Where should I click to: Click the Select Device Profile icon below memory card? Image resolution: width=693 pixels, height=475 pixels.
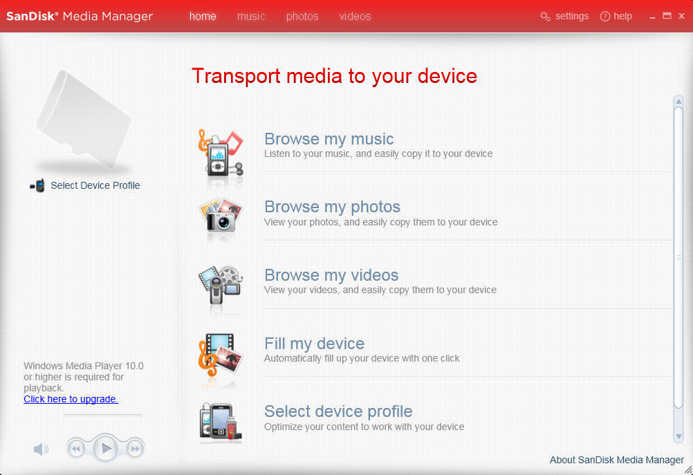point(37,185)
